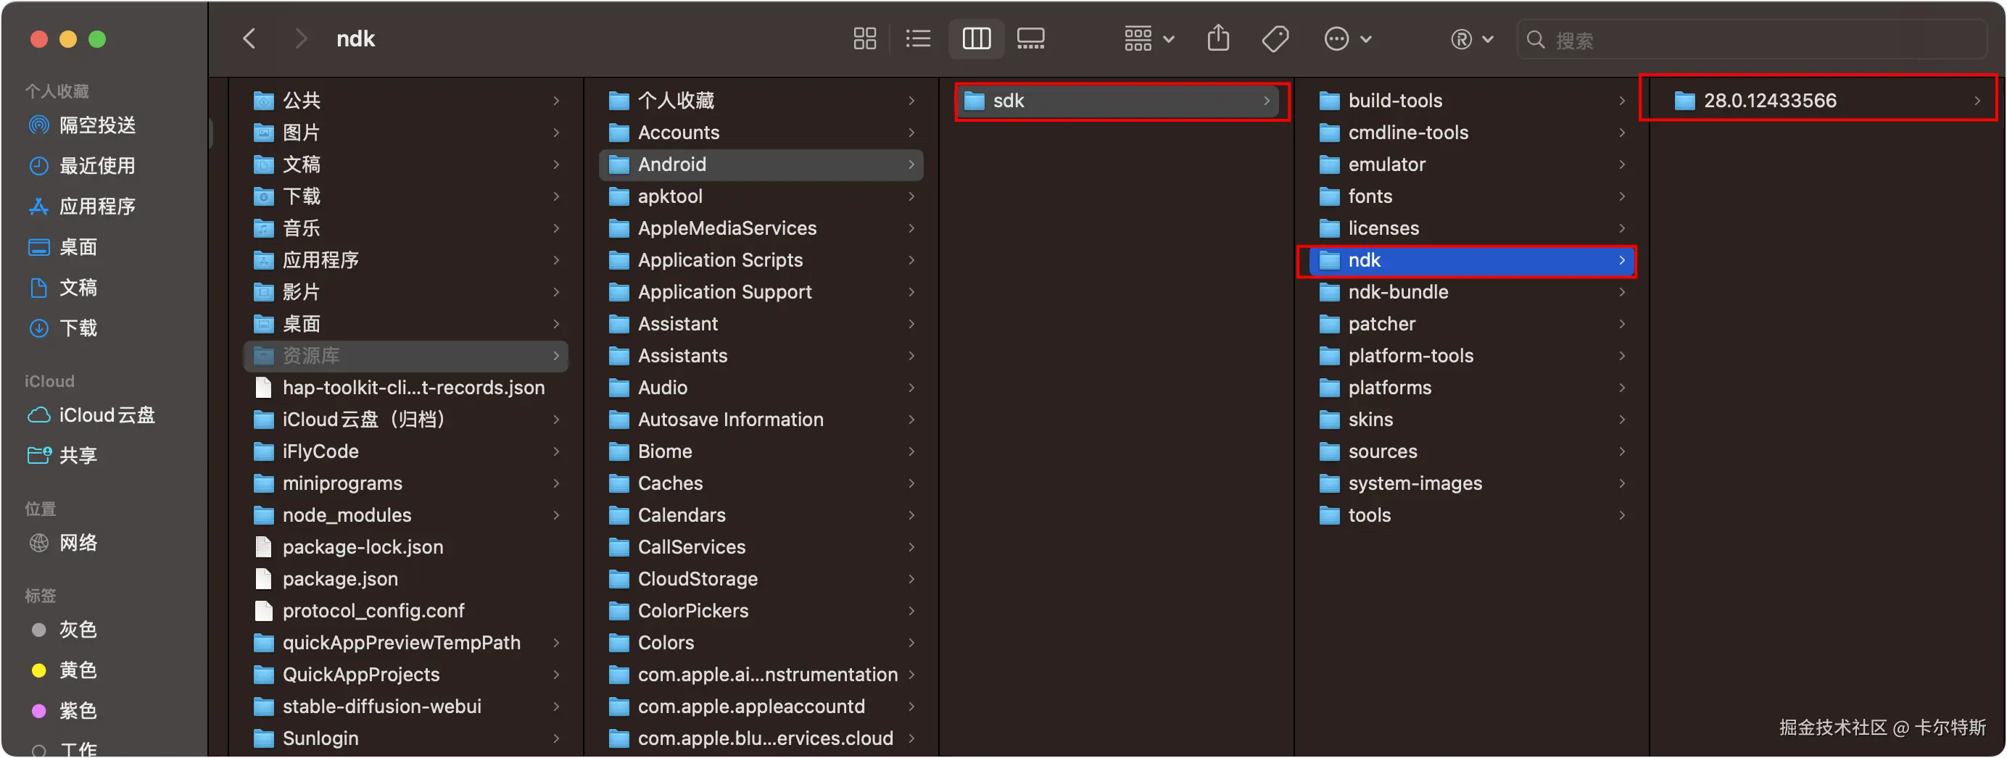Open iCloud Drive (iCloud 云盘) in the sidebar

coord(91,415)
